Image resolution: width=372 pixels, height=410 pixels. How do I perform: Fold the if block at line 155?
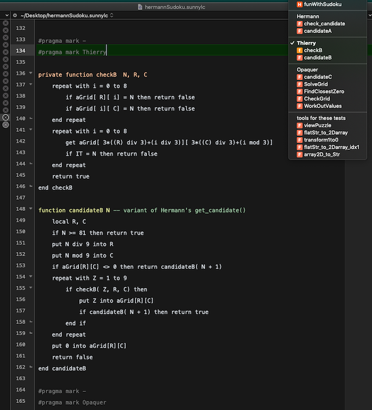(31, 288)
